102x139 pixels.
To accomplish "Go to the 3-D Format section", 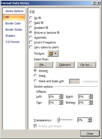I will tap(12, 42).
